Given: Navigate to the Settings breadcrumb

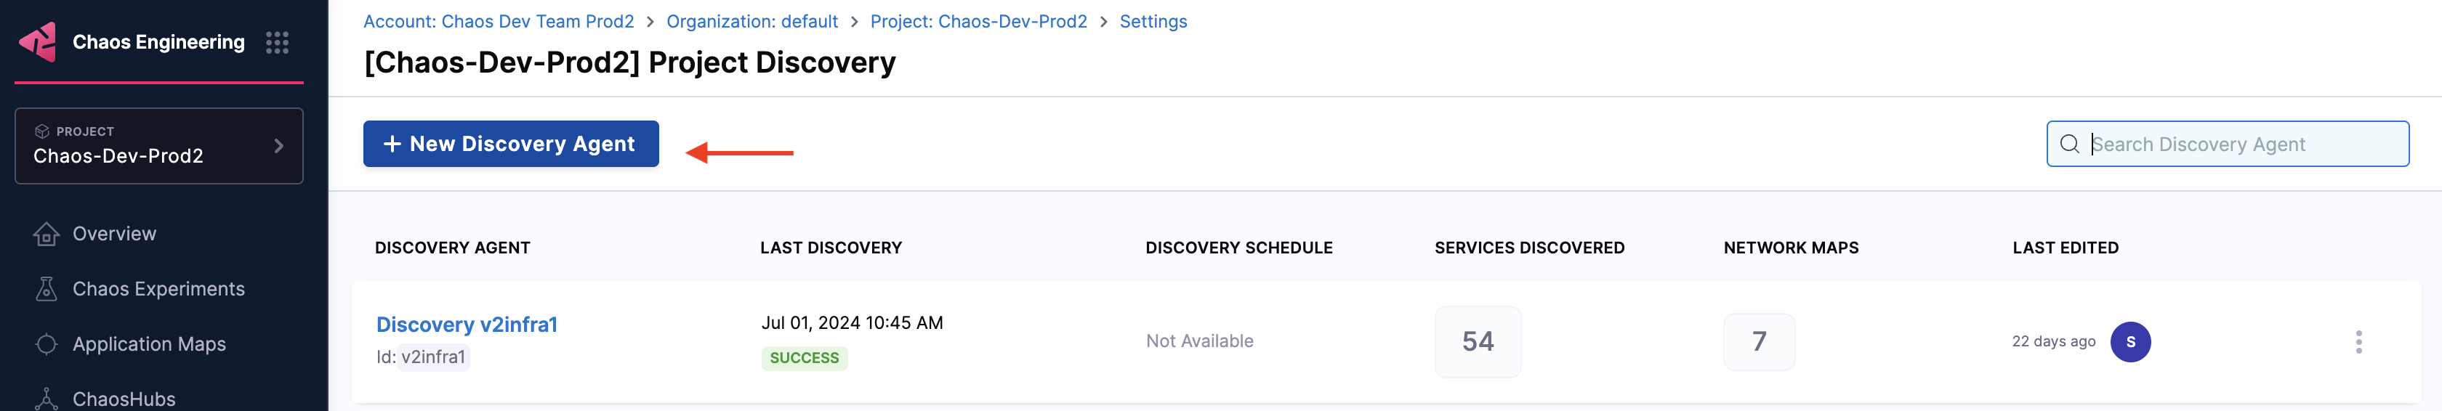Looking at the screenshot, I should click(x=1153, y=22).
